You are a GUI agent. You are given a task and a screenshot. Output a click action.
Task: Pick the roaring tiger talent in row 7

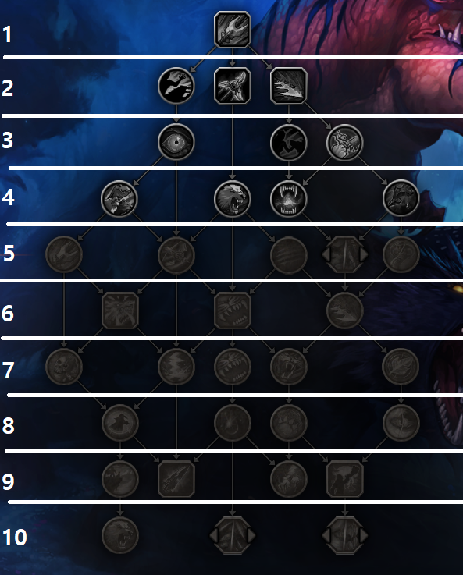tap(289, 367)
